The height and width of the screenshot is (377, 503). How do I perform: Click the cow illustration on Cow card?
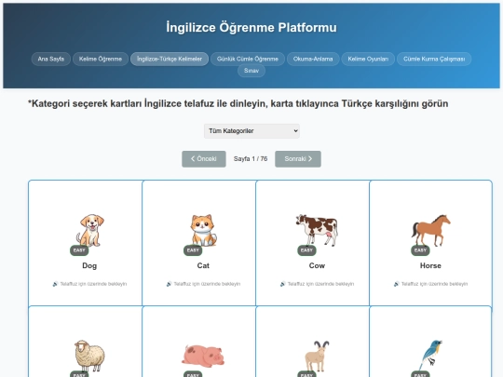[317, 230]
